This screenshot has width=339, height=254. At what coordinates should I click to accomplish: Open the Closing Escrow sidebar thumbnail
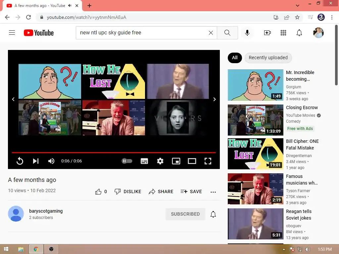pos(255,120)
